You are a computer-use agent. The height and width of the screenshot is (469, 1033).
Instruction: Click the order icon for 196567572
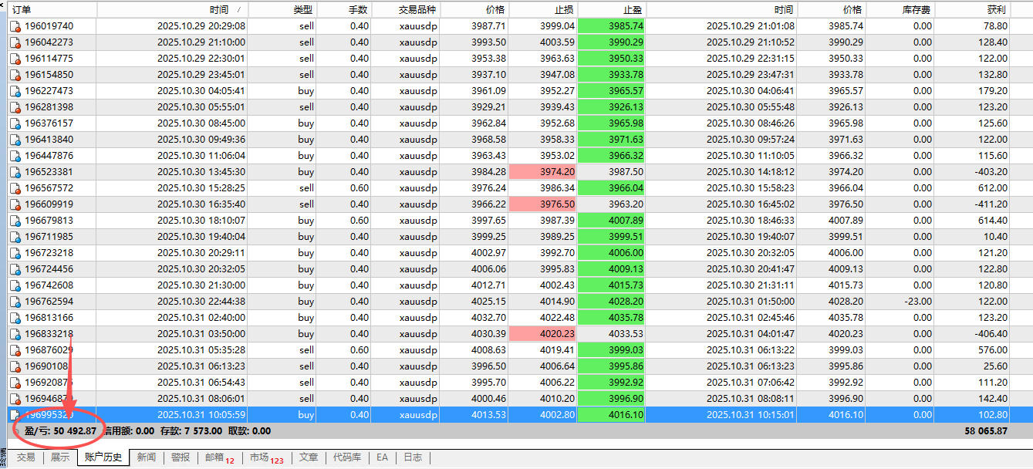15,188
